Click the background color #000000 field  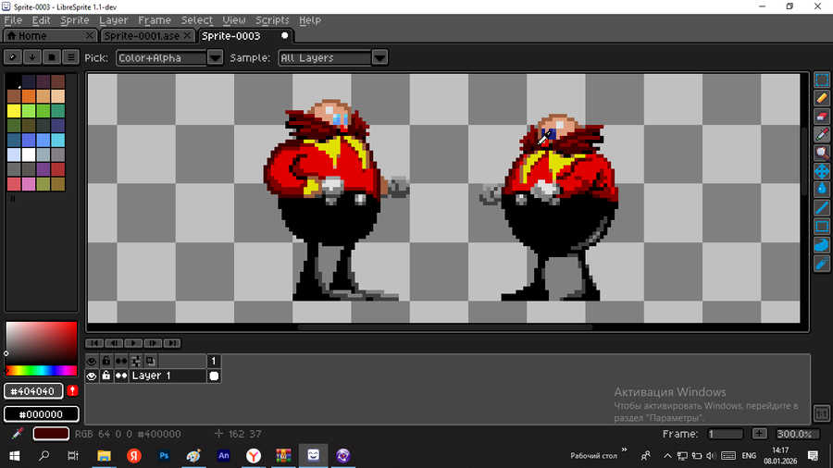point(42,413)
